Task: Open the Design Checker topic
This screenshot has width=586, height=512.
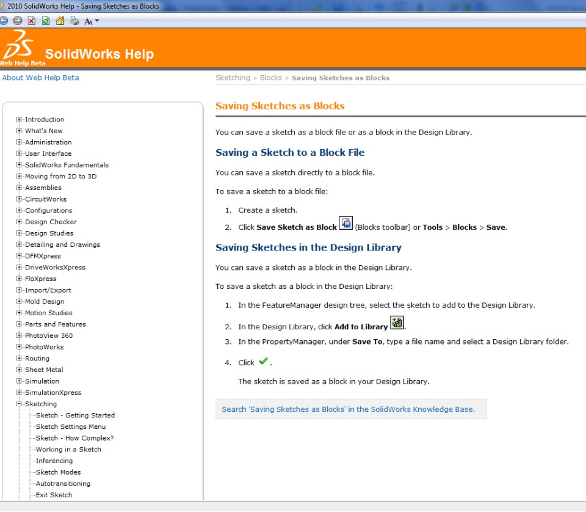Action: coord(51,222)
